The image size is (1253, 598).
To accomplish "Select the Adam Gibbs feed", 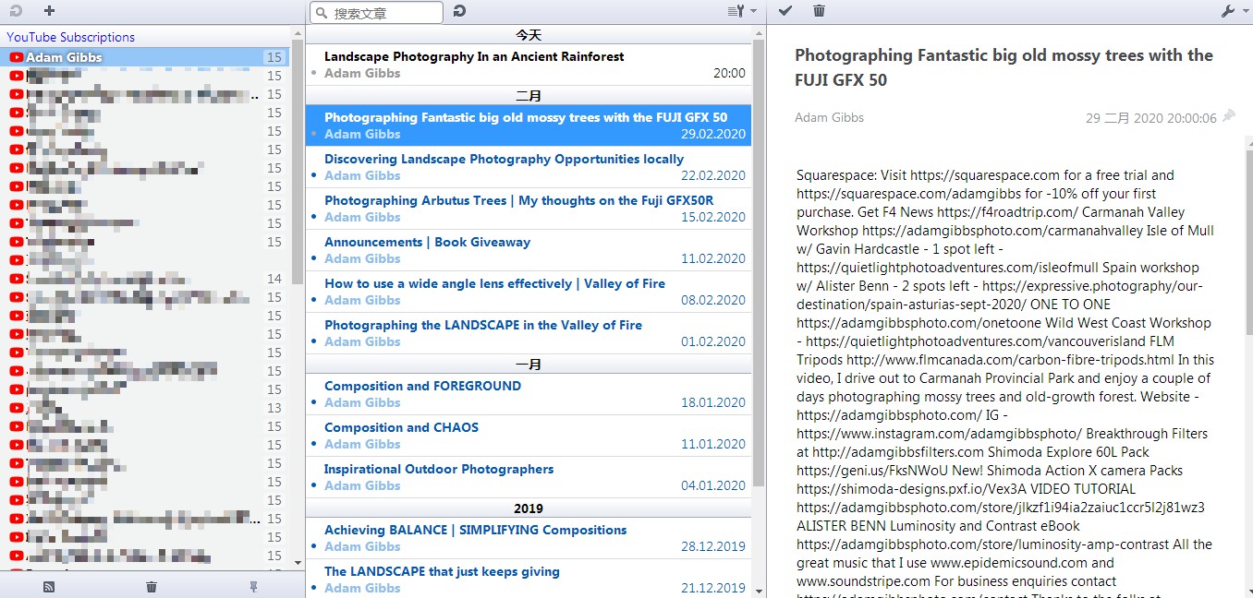I will click(x=65, y=57).
